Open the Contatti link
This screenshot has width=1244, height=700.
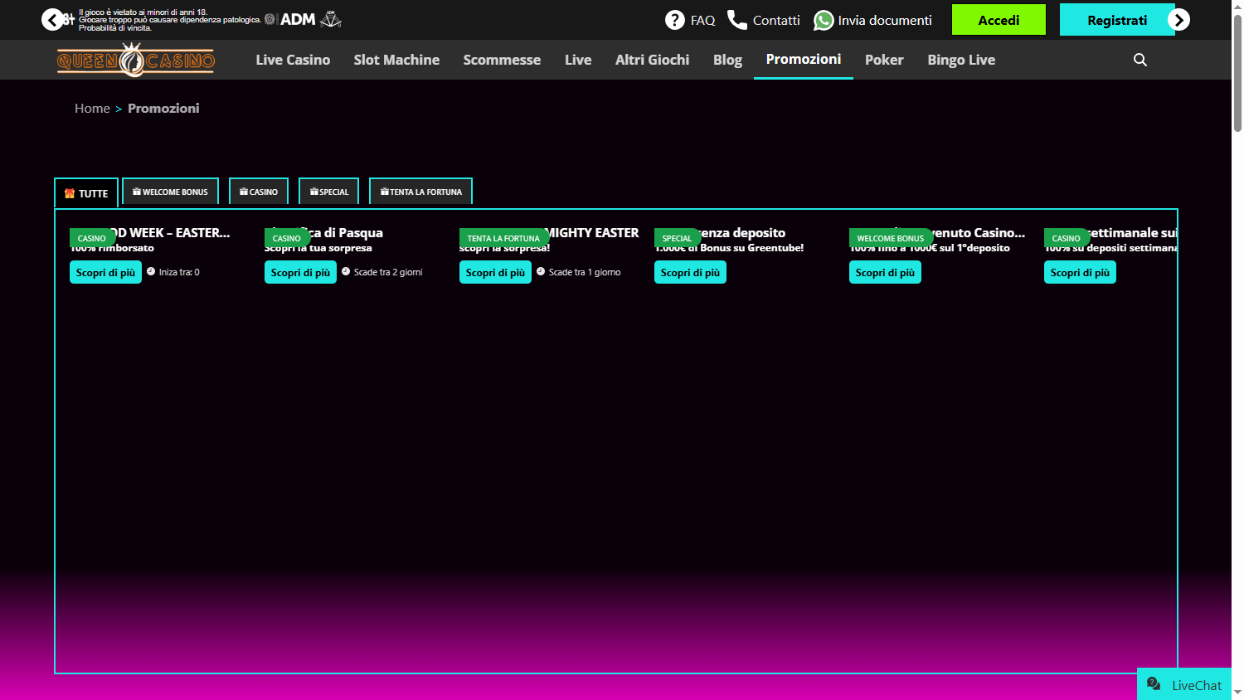(776, 20)
